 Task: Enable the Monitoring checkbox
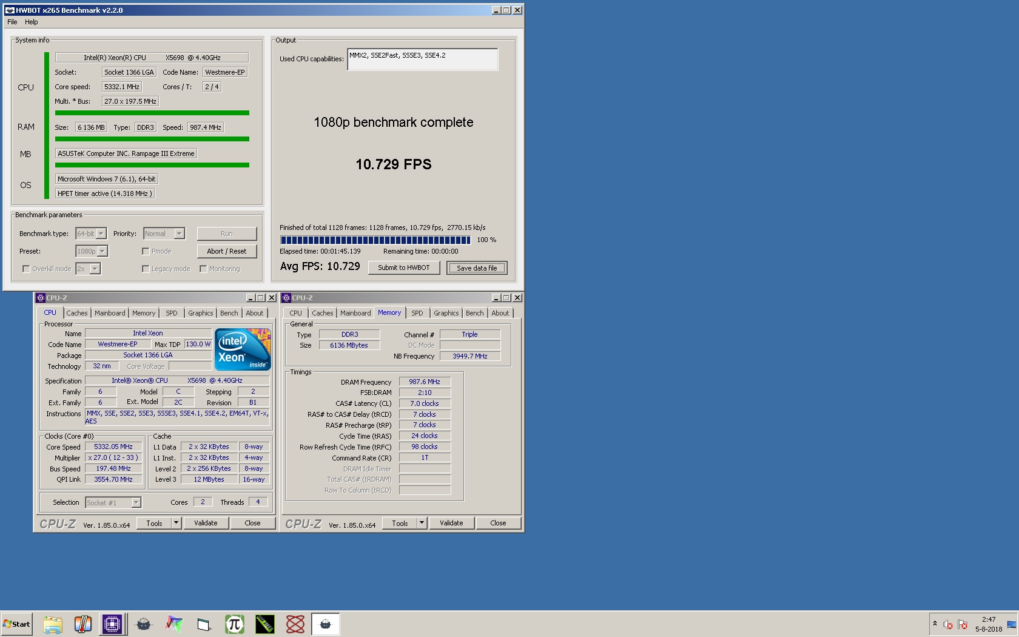point(203,269)
